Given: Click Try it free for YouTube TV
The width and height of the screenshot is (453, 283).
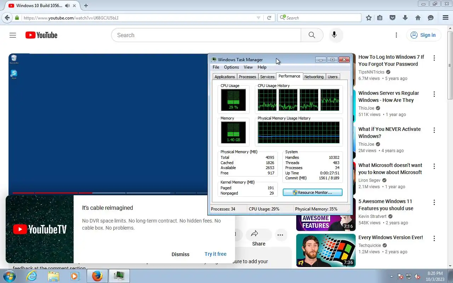Looking at the screenshot, I should [x=216, y=254].
